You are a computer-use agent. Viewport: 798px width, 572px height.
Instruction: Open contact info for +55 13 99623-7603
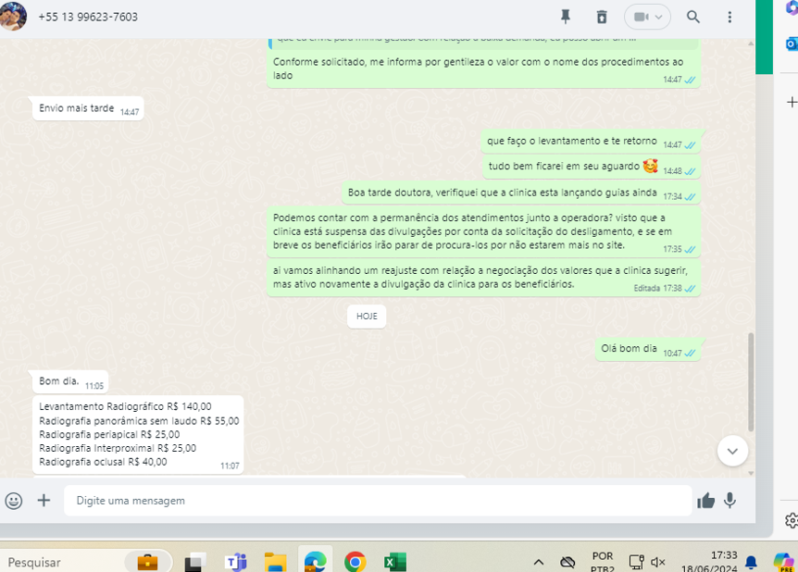88,17
